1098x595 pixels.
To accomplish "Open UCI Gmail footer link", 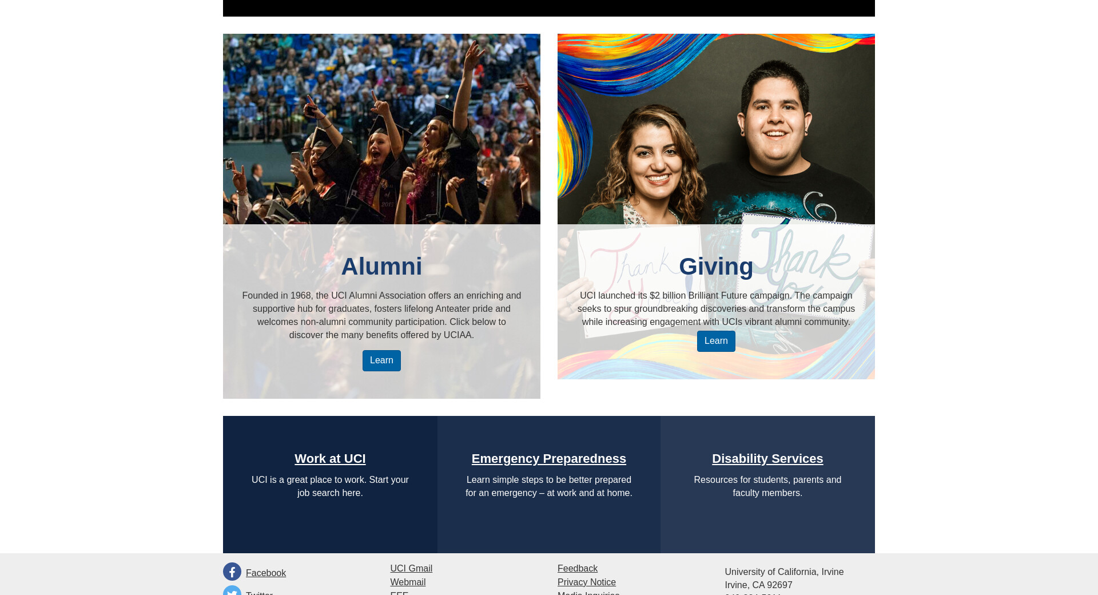I will click(411, 568).
